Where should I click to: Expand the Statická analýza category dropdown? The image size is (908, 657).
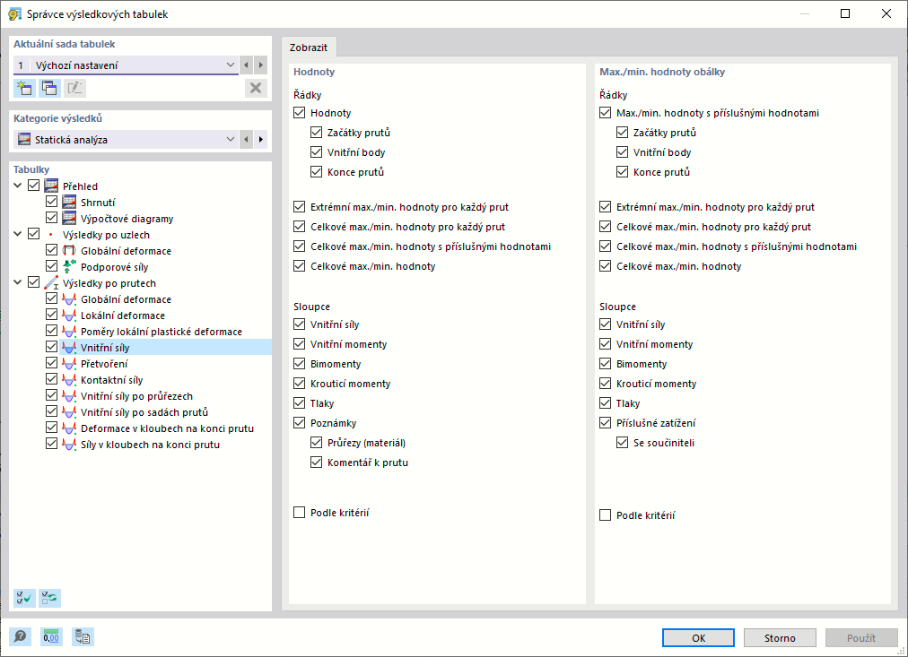tap(231, 140)
